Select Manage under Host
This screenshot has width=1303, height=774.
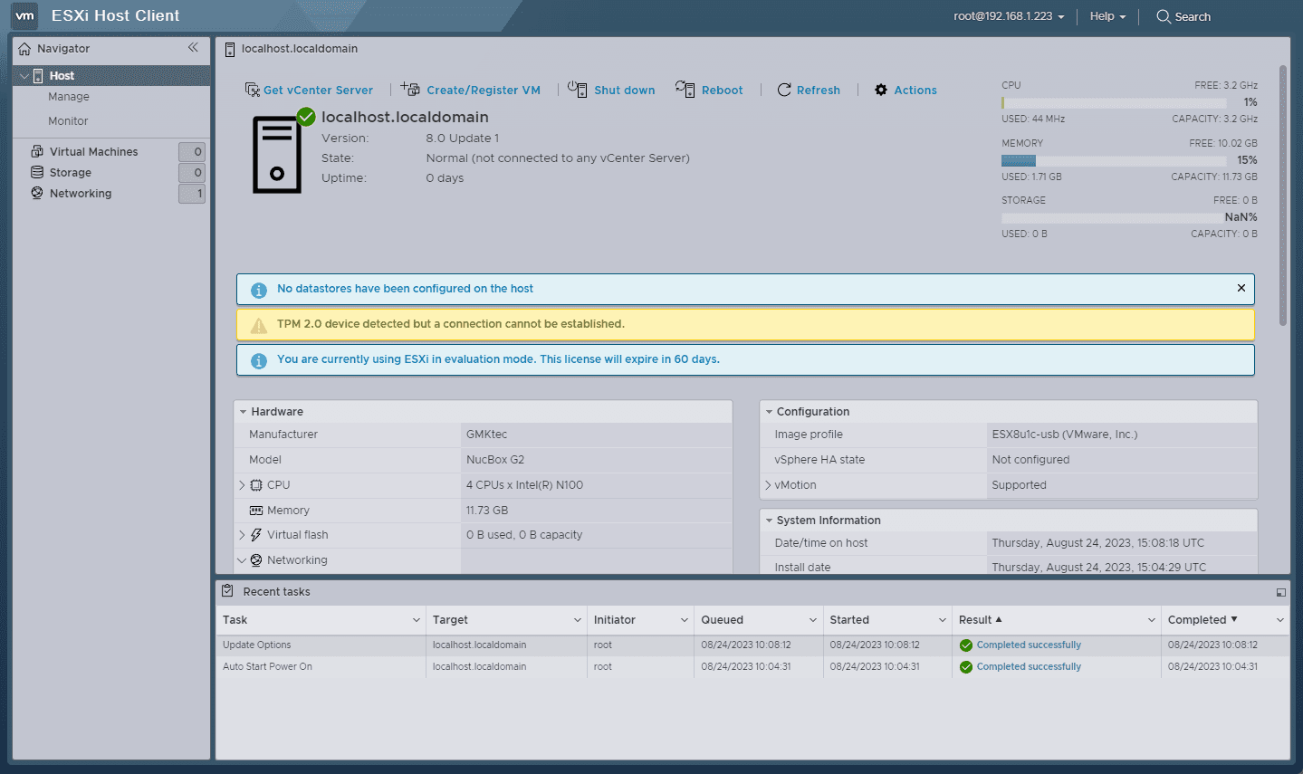pos(69,97)
